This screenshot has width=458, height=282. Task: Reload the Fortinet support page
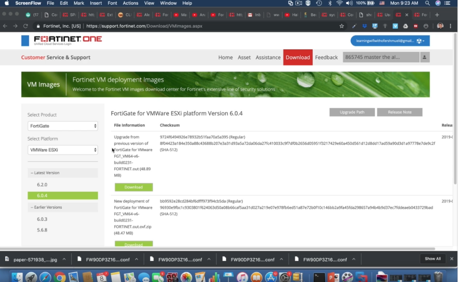click(x=26, y=26)
